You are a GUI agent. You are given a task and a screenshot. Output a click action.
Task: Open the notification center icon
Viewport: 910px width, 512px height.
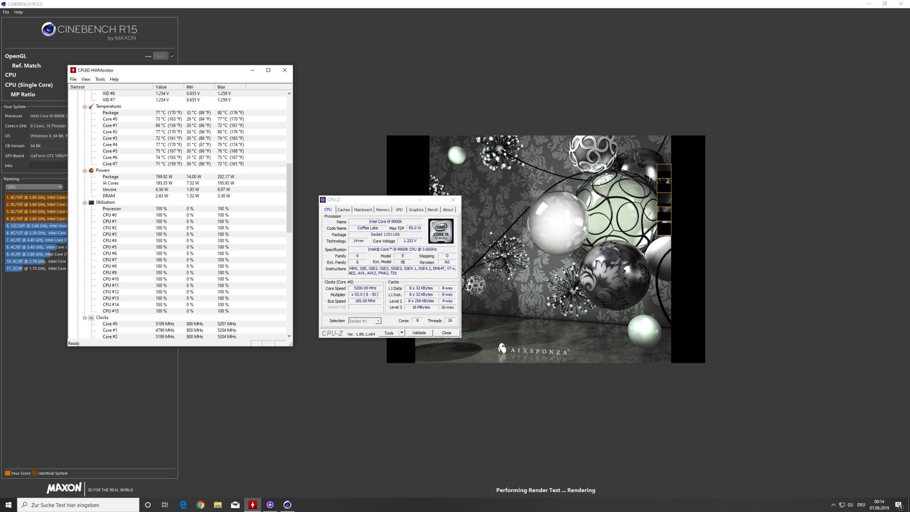[x=898, y=505]
